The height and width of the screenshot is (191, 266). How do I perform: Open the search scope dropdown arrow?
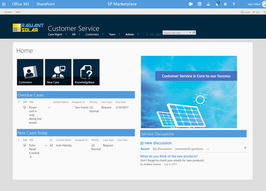(190, 32)
